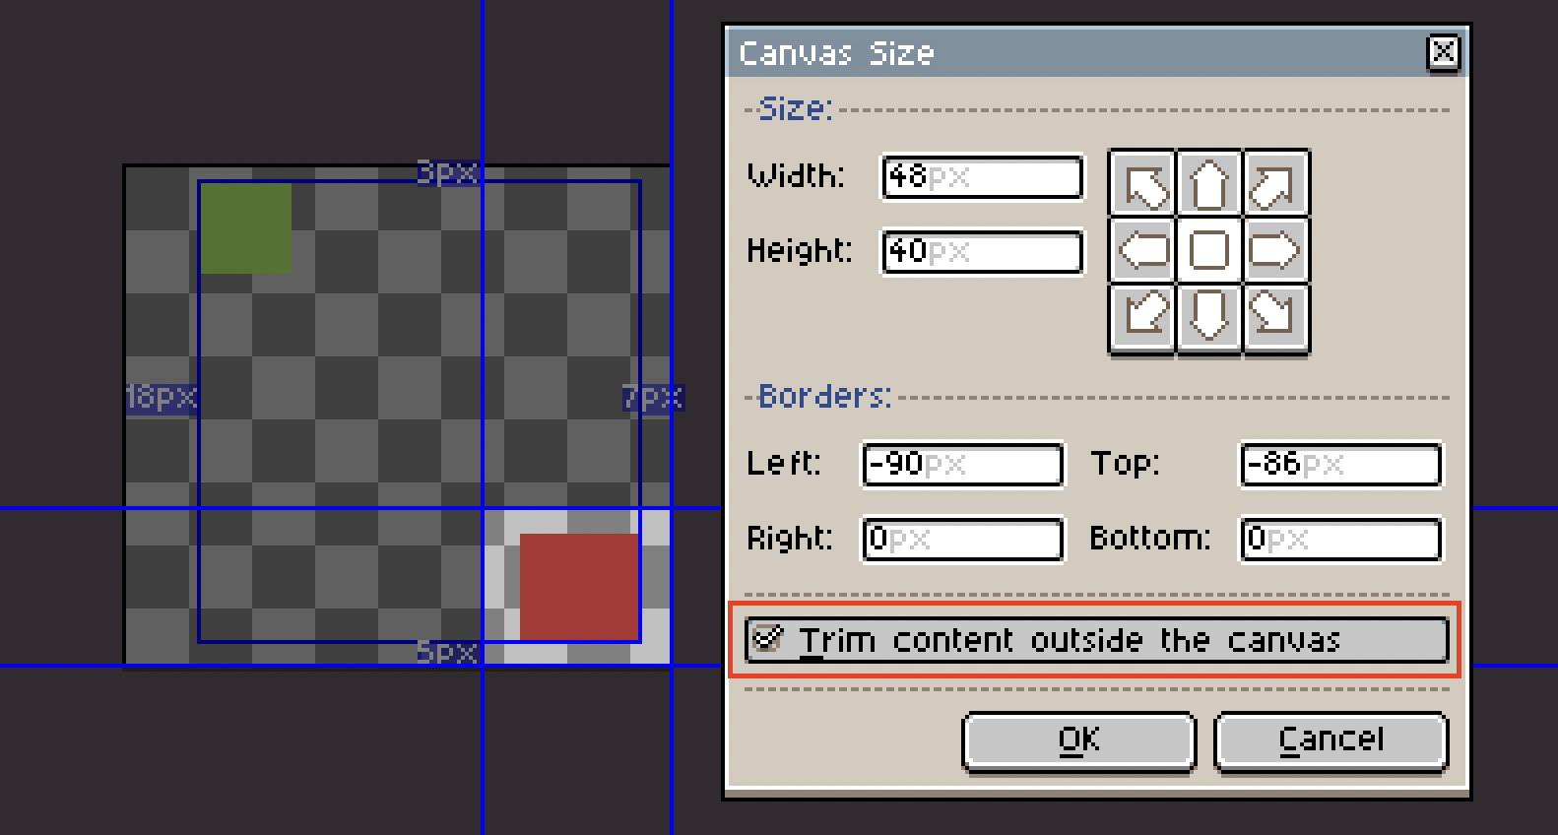Select the right anchor arrow

point(1275,250)
